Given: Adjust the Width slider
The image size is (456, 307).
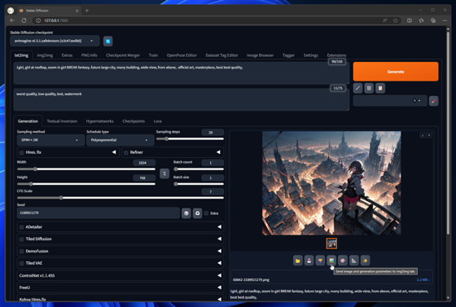Looking at the screenshot, I should [x=86, y=169].
